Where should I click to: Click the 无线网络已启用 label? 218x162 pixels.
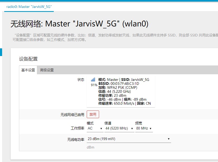[72, 115]
